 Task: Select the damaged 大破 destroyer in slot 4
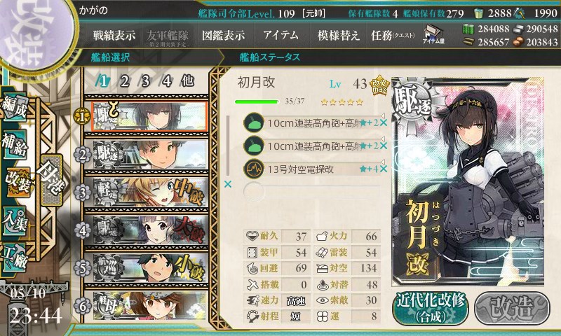point(150,230)
